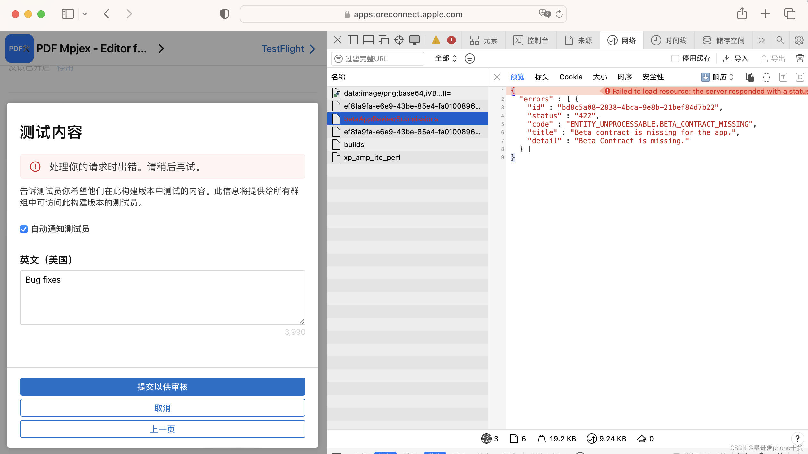Click the element picker crosshair icon
Viewport: 808px width, 454px height.
[399, 40]
